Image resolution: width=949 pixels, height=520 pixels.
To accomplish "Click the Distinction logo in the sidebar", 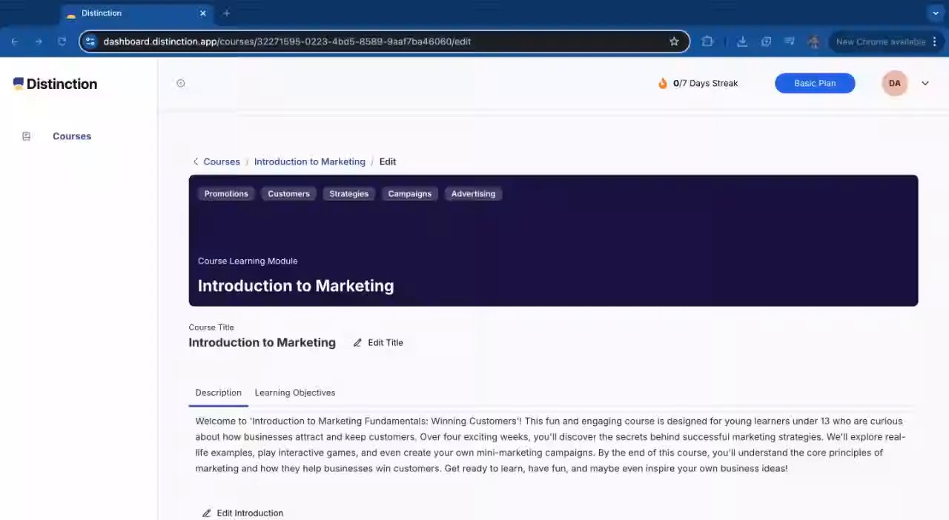I will coord(55,84).
